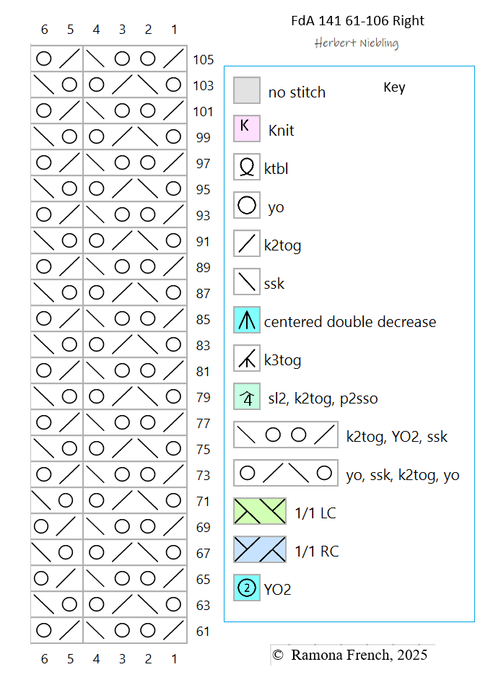The height and width of the screenshot is (693, 488).
Task: Click the Ramona French, 2025 copyright text
Action: [x=350, y=655]
